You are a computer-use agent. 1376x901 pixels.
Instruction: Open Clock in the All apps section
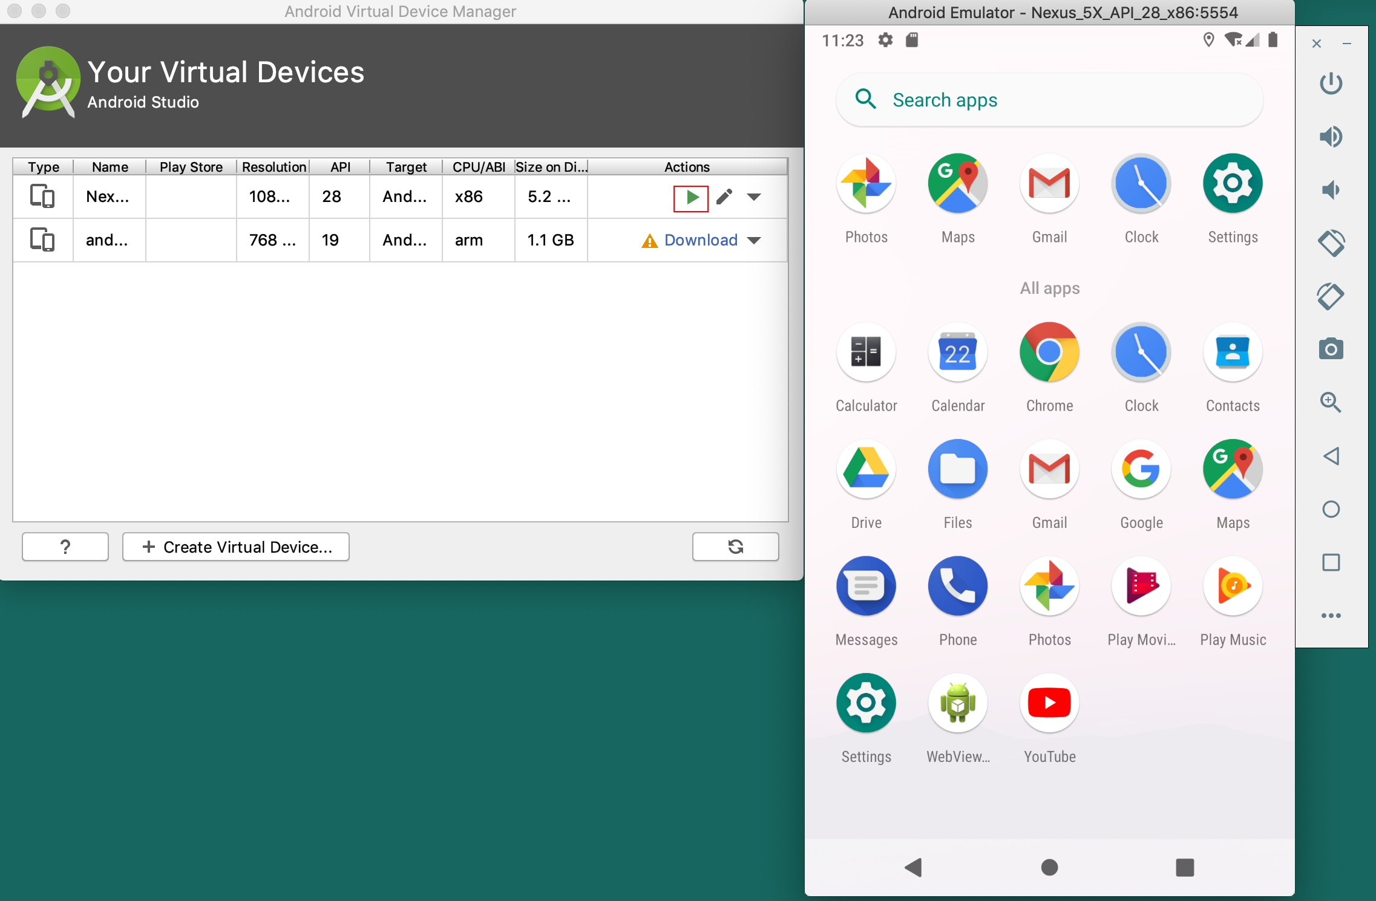pyautogui.click(x=1141, y=367)
